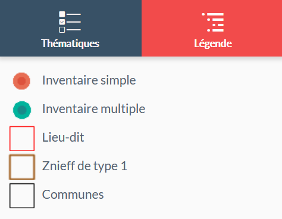Select the orange Inventaire simple marker
282x219 pixels.
pyautogui.click(x=21, y=81)
